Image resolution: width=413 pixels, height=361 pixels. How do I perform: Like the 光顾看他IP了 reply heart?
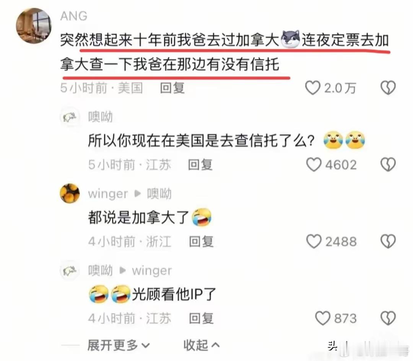pyautogui.click(x=323, y=318)
